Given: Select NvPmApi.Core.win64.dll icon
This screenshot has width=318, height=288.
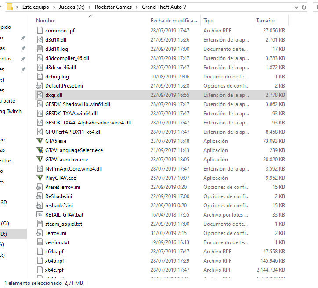Looking at the screenshot, I should 40,169.
